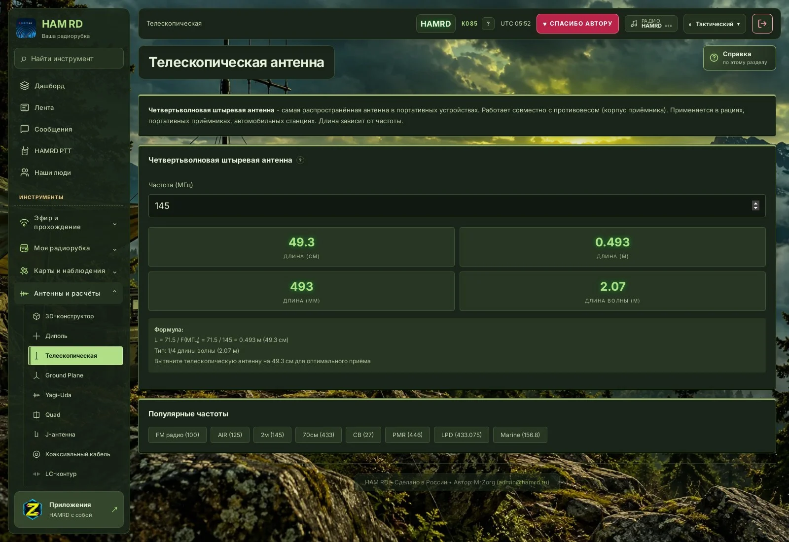Click the СПАСИБО АВТОРУ button
Screen dimensions: 789x542
[x=577, y=24]
